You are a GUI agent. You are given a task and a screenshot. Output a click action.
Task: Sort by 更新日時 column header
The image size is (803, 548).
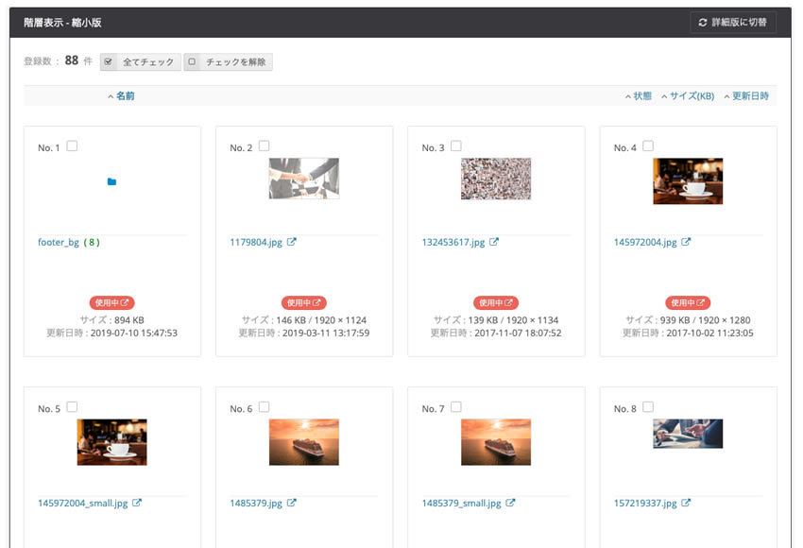(x=746, y=95)
